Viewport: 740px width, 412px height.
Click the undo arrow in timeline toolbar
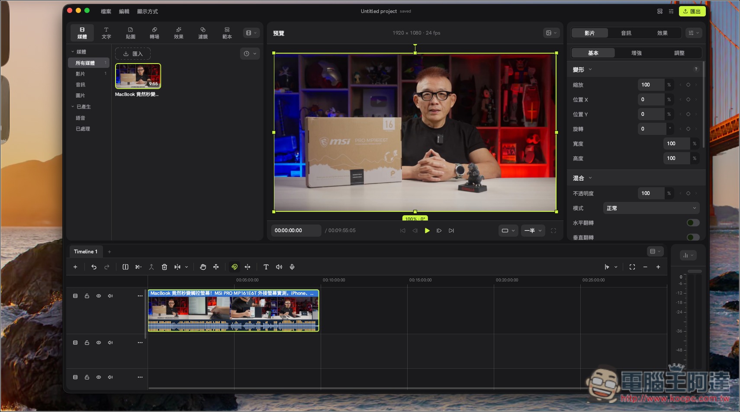[94, 267]
